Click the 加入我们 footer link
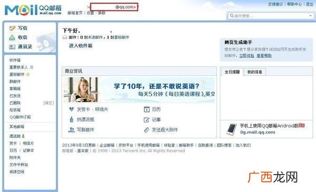This screenshot has width=316, height=192. [243, 145]
